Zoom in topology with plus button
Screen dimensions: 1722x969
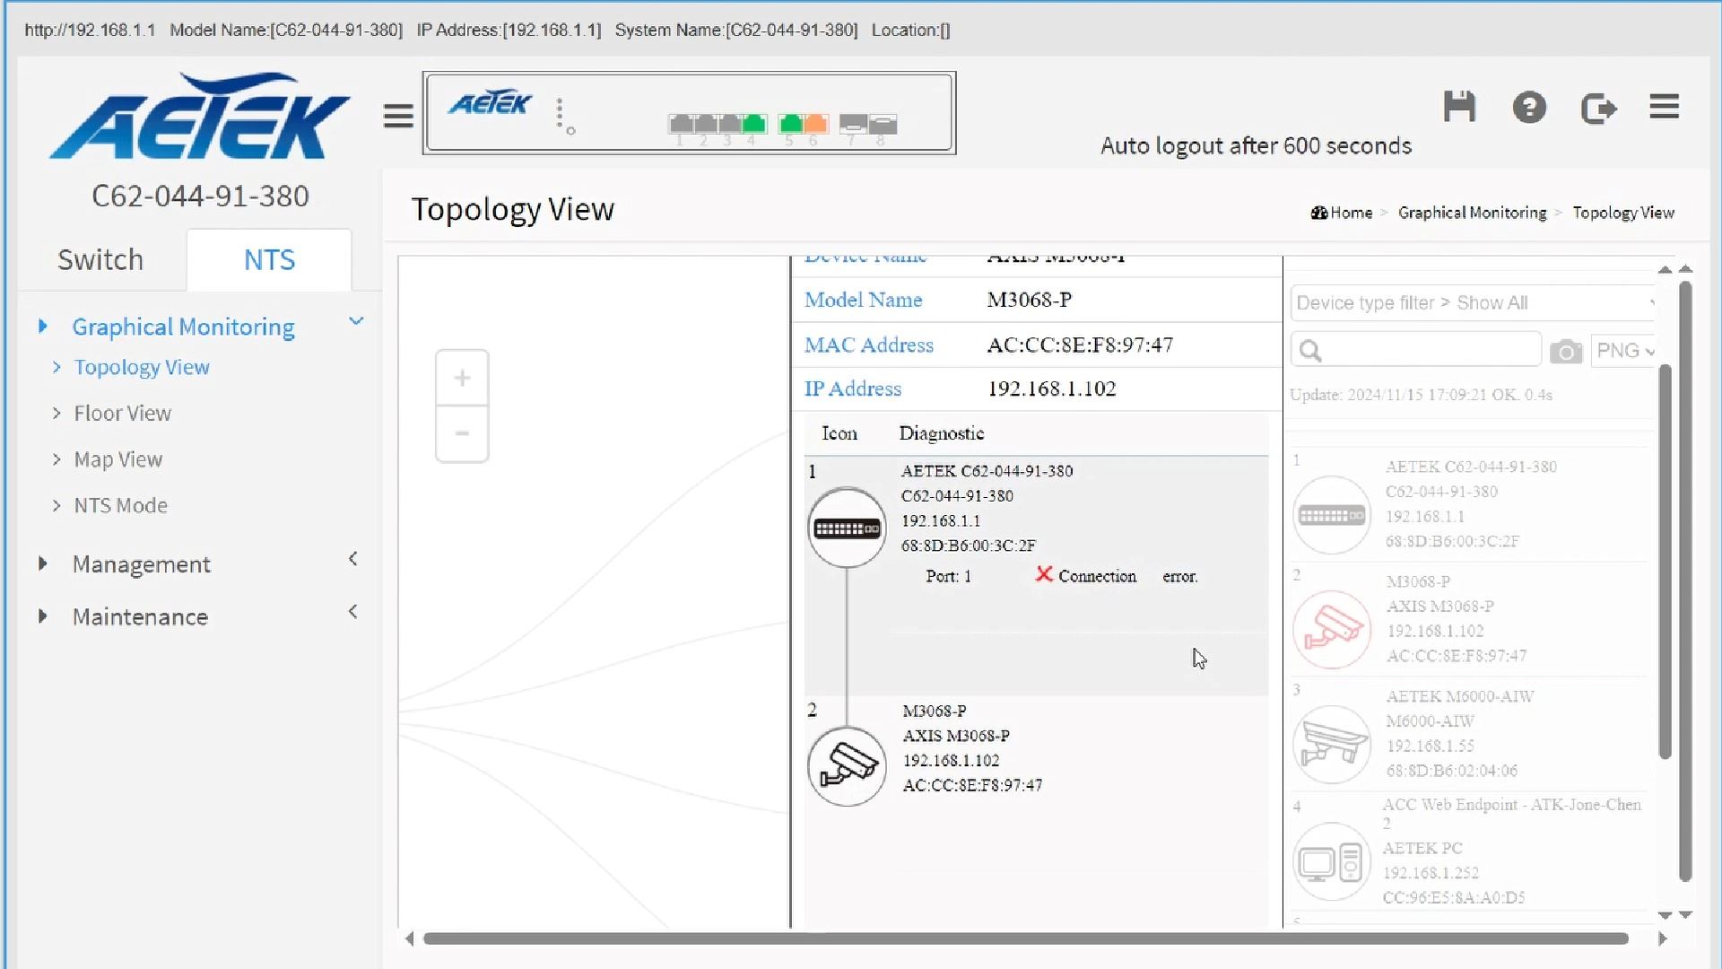point(462,378)
